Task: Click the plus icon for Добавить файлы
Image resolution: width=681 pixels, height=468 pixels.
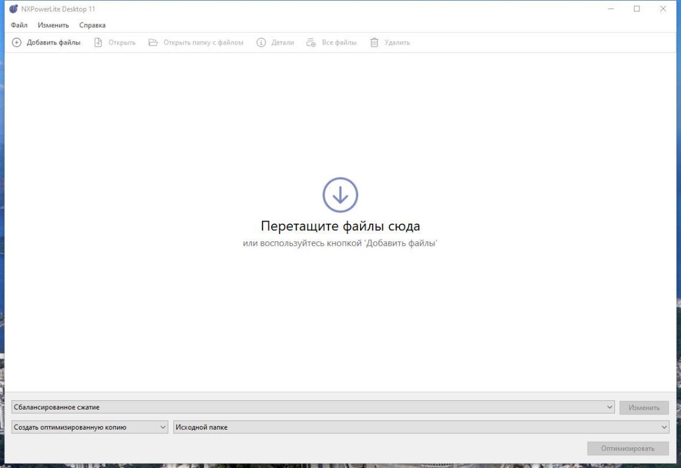Action: tap(16, 43)
